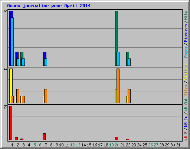This screenshot has width=190, height=149.
Task: Click the 'Hits' legend label
Action: [x=186, y=15]
